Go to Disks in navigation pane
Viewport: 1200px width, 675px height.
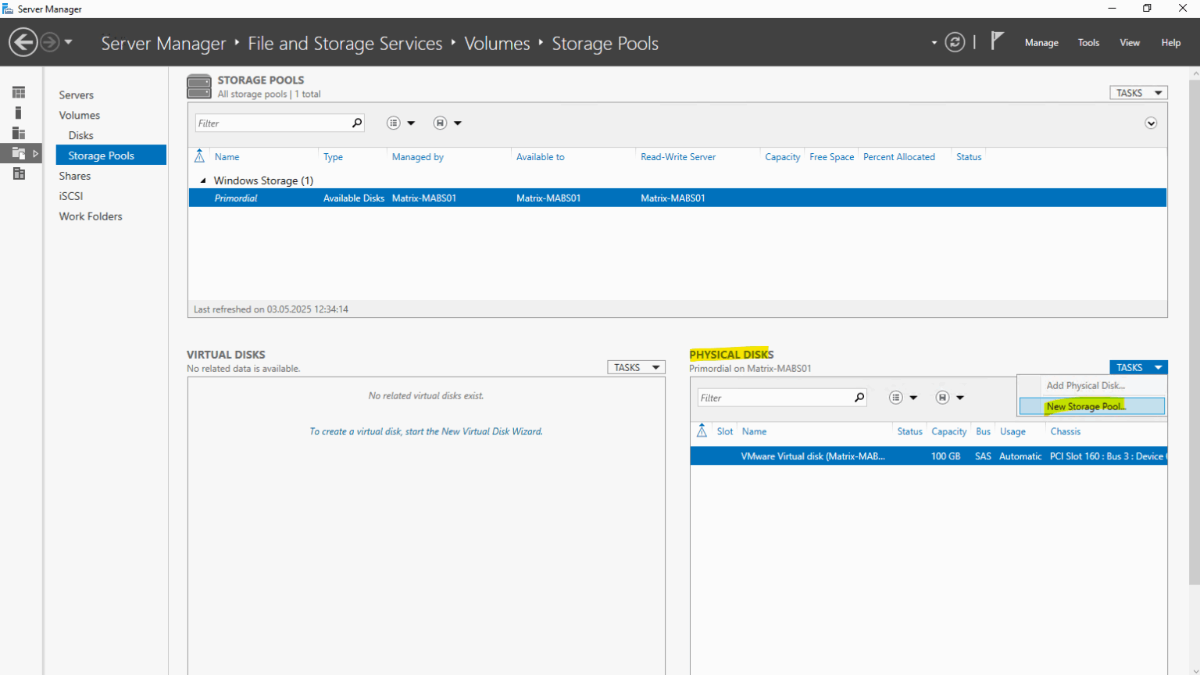[80, 135]
